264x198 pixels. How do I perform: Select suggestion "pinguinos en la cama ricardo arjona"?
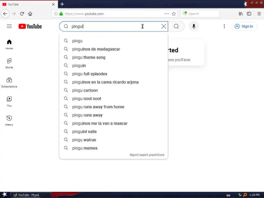[x=114, y=82]
